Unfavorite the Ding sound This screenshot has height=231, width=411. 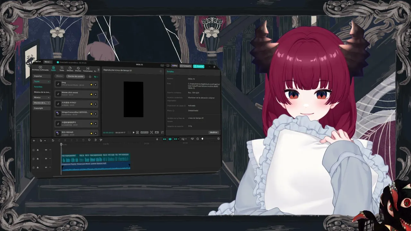91,85
